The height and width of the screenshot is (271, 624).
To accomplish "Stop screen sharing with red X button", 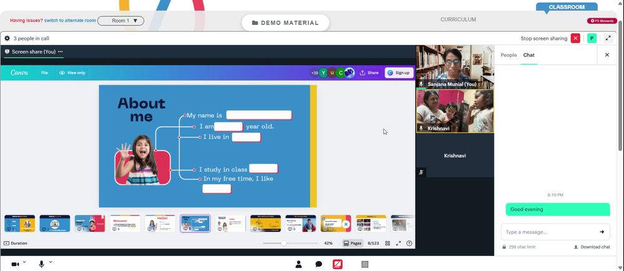I will coord(575,39).
